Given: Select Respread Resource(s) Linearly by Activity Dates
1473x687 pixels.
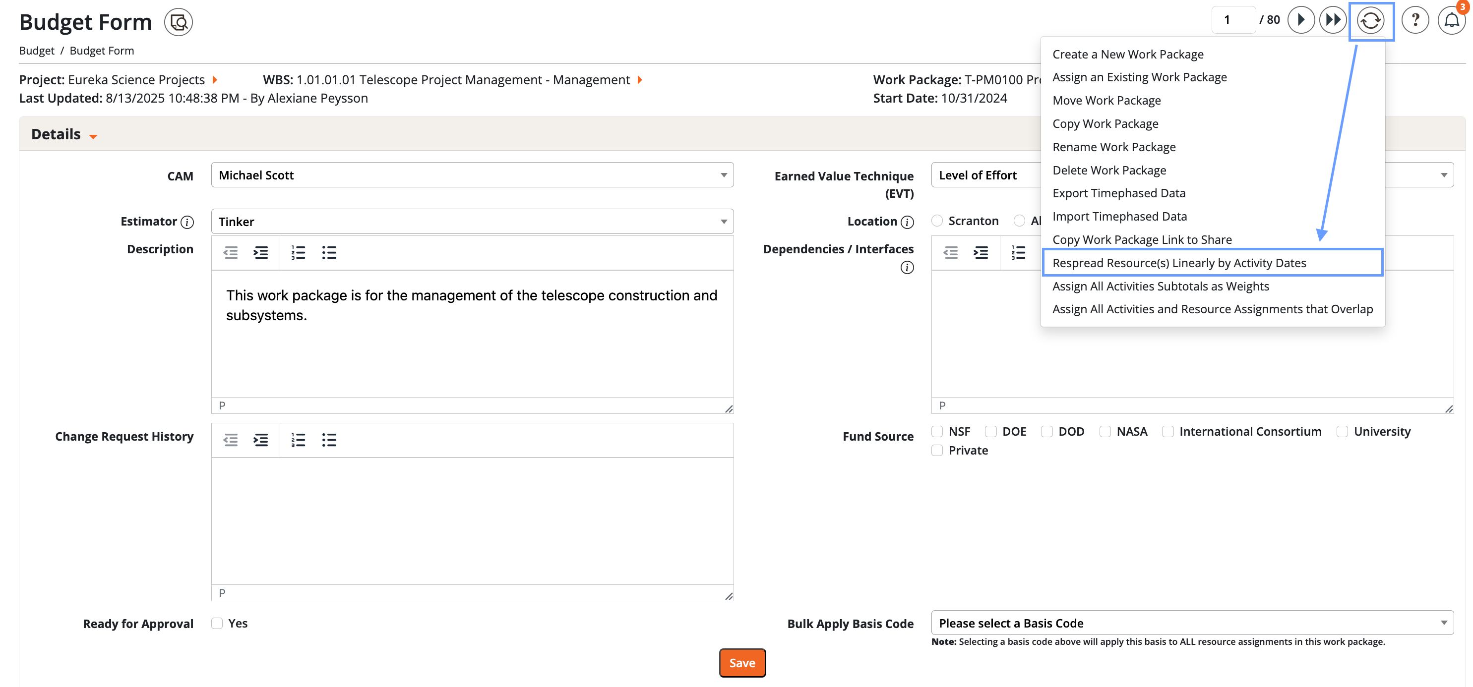Looking at the screenshot, I should (x=1179, y=263).
